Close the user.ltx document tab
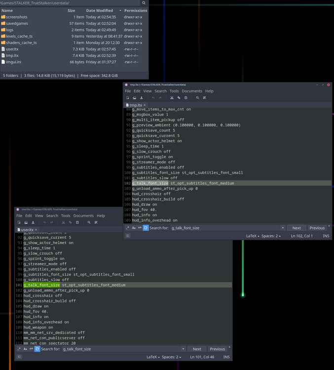 click(36, 229)
